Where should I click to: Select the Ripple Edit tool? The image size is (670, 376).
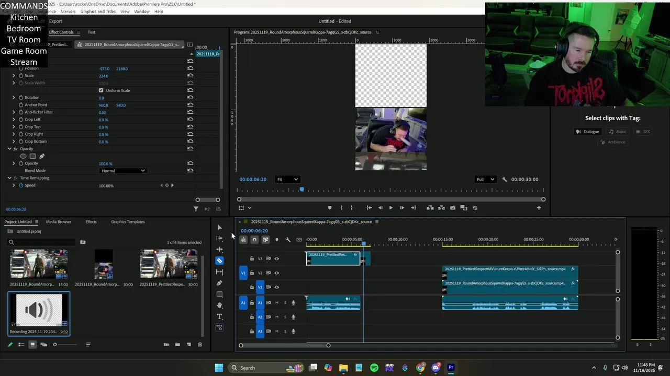(219, 249)
